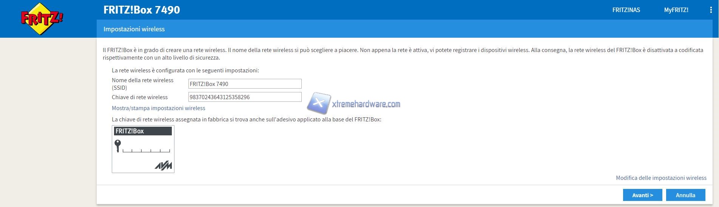719x207 pixels.
Task: Open Mostra/stampa impostazioni wireless link
Action: click(158, 108)
